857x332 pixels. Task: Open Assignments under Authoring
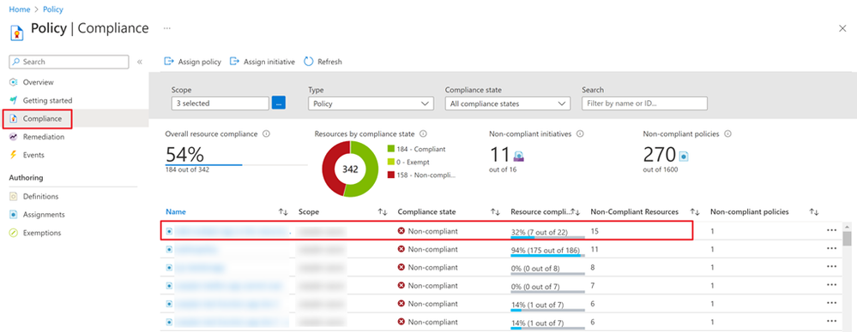(44, 214)
